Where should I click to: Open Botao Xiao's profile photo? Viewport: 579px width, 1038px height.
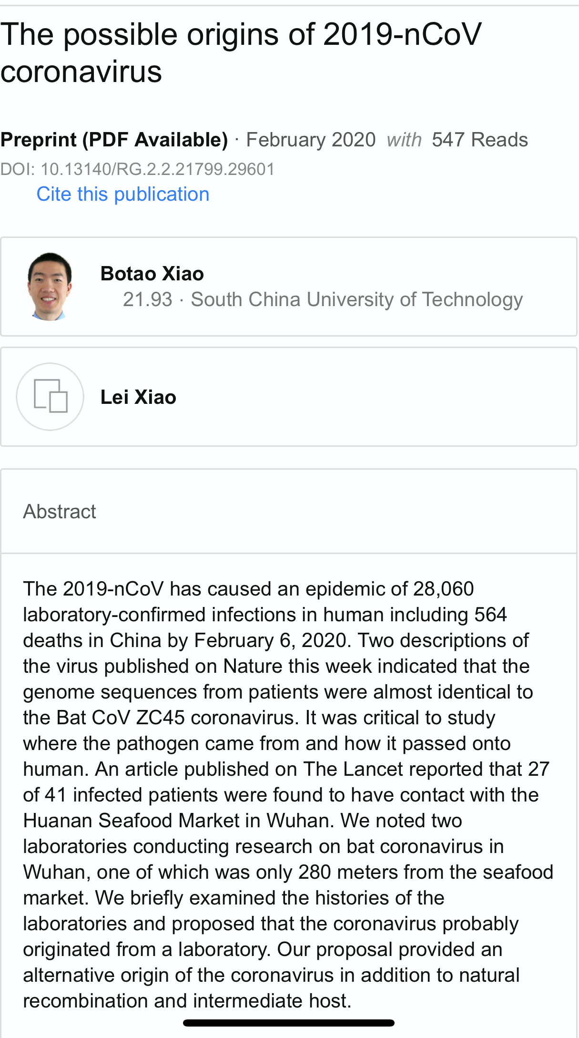[x=50, y=287]
